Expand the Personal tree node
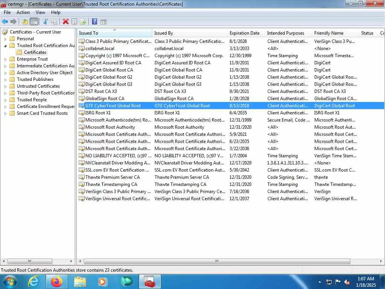 (x=5, y=39)
